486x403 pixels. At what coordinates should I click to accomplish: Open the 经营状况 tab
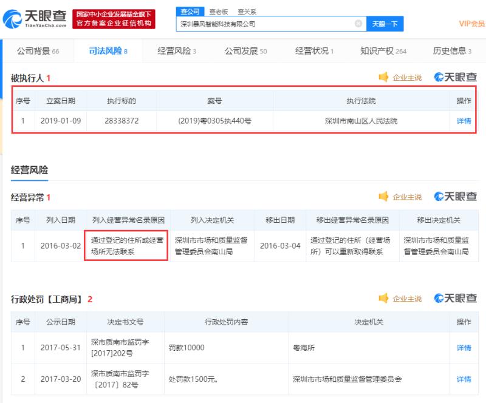point(314,51)
